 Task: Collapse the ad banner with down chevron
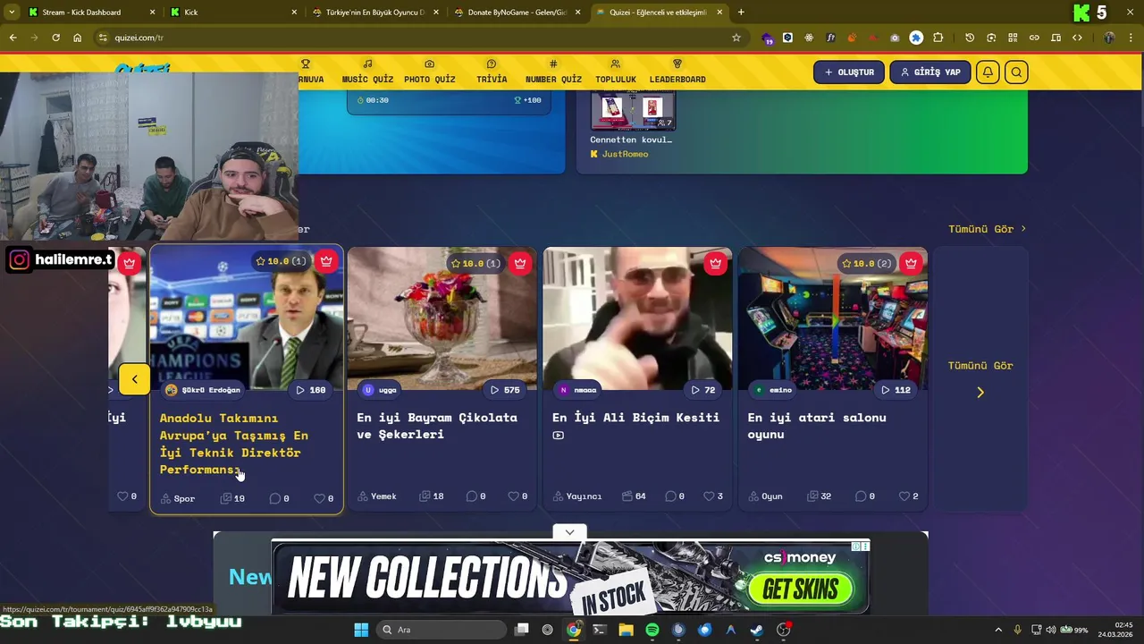(569, 532)
